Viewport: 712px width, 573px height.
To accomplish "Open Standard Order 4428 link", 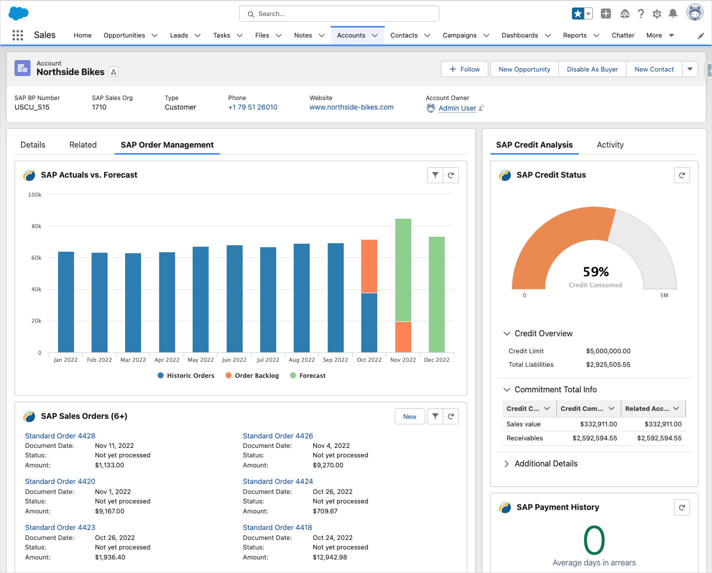I will 60,436.
